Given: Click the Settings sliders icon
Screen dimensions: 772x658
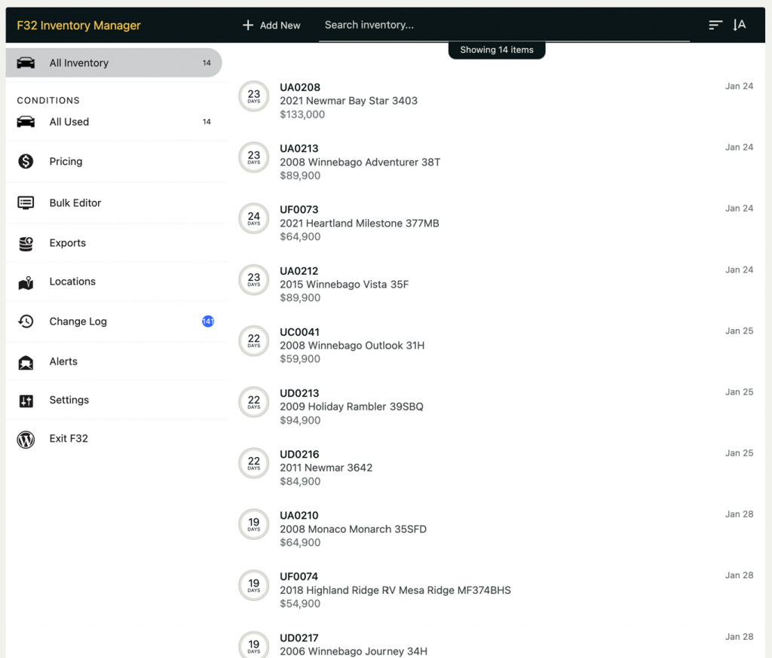Looking at the screenshot, I should (x=26, y=401).
